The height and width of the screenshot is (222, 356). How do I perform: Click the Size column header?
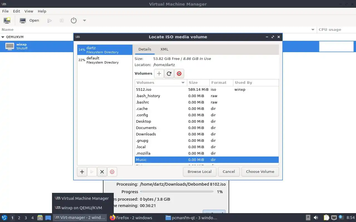tap(198, 83)
